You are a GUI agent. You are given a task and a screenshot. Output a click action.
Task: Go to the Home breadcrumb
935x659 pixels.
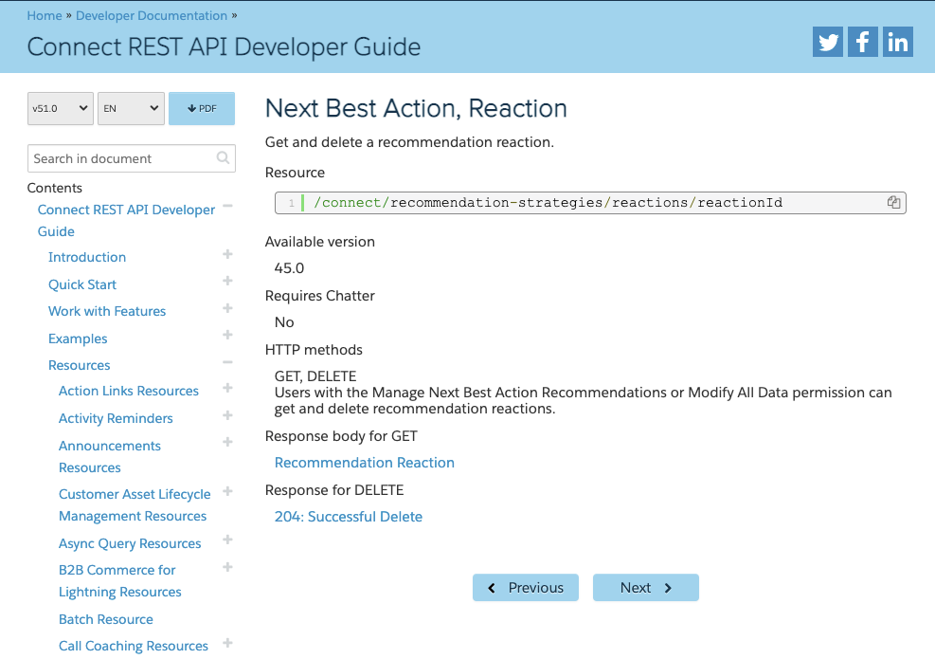tap(45, 15)
